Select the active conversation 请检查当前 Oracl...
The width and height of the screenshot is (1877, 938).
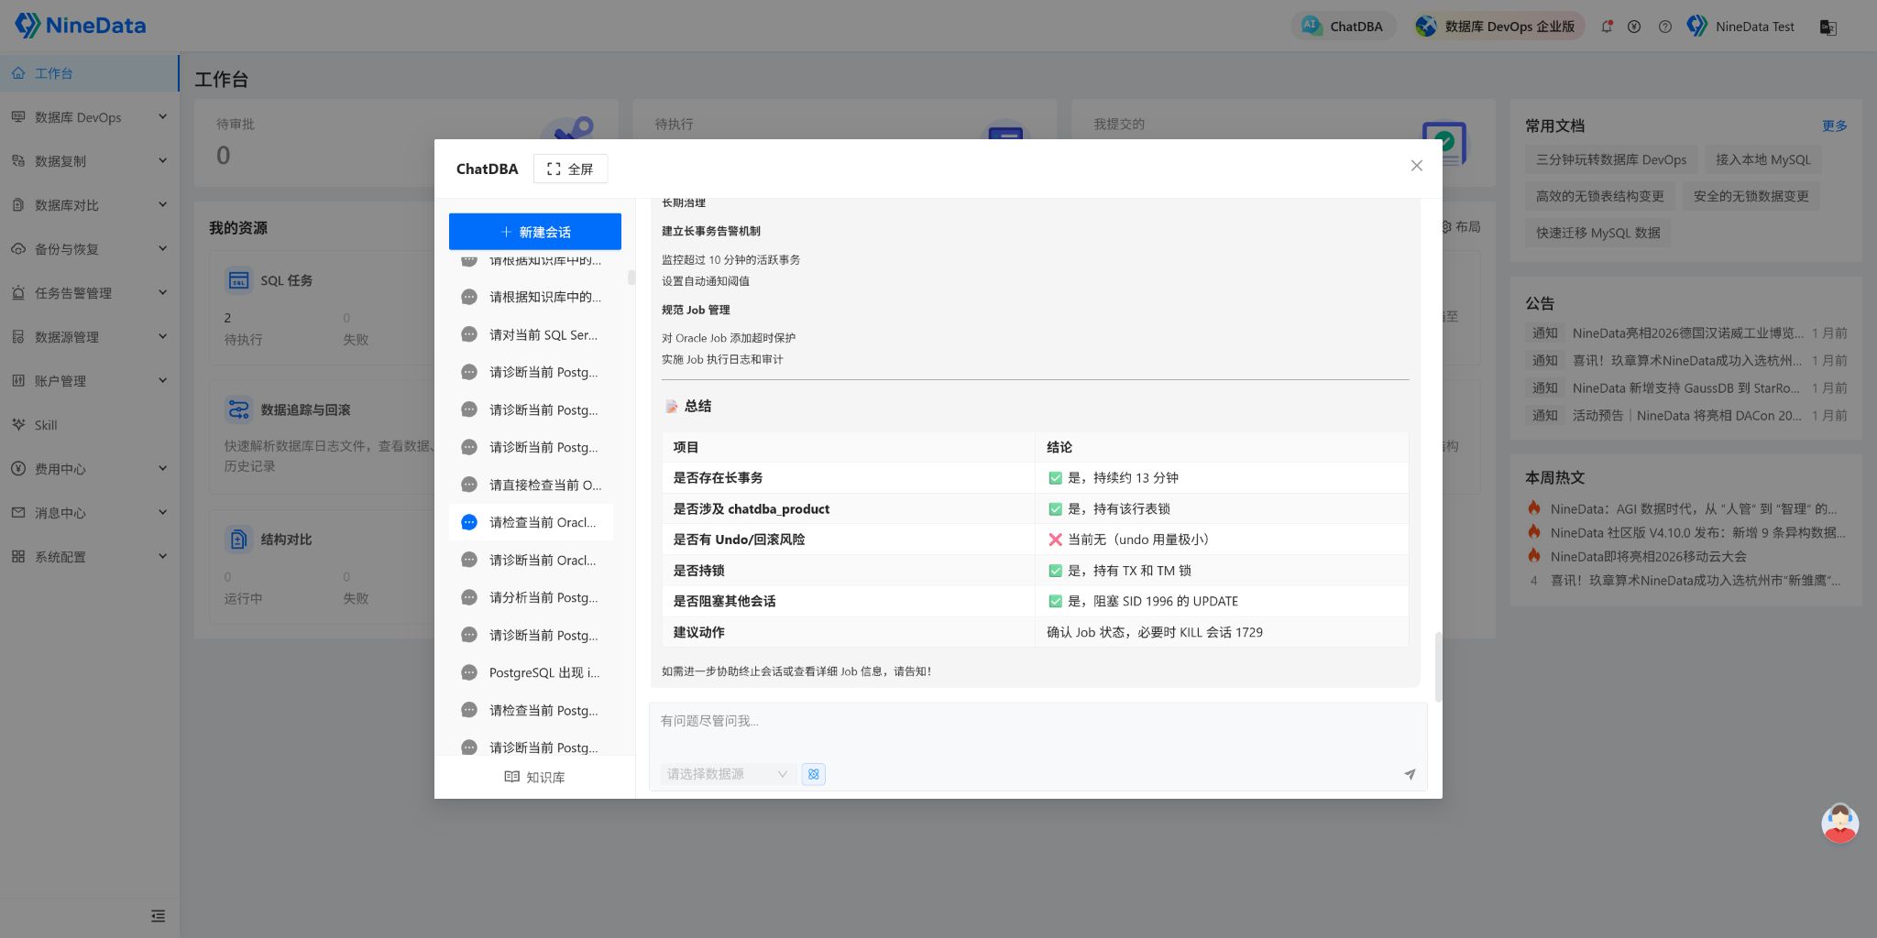coord(532,522)
